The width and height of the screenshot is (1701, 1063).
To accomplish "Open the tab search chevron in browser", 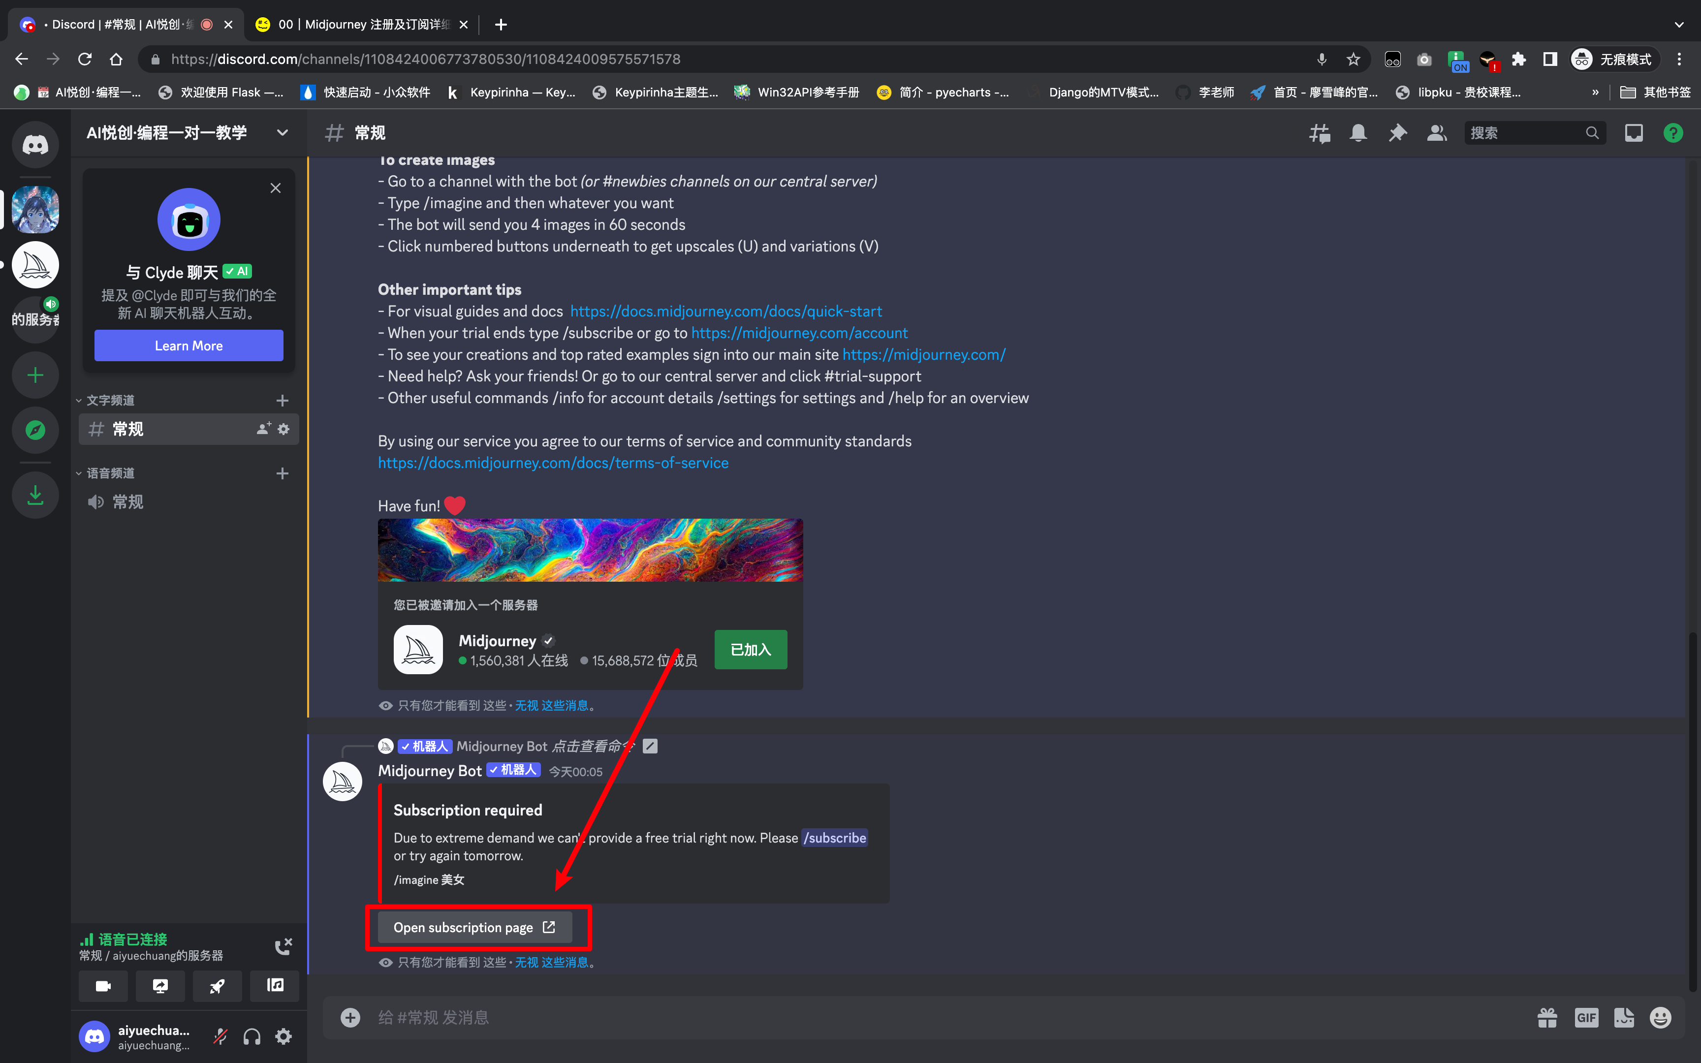I will pos(1679,25).
